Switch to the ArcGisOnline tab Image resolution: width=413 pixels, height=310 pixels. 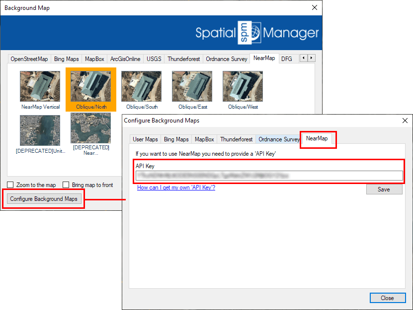[x=125, y=59]
